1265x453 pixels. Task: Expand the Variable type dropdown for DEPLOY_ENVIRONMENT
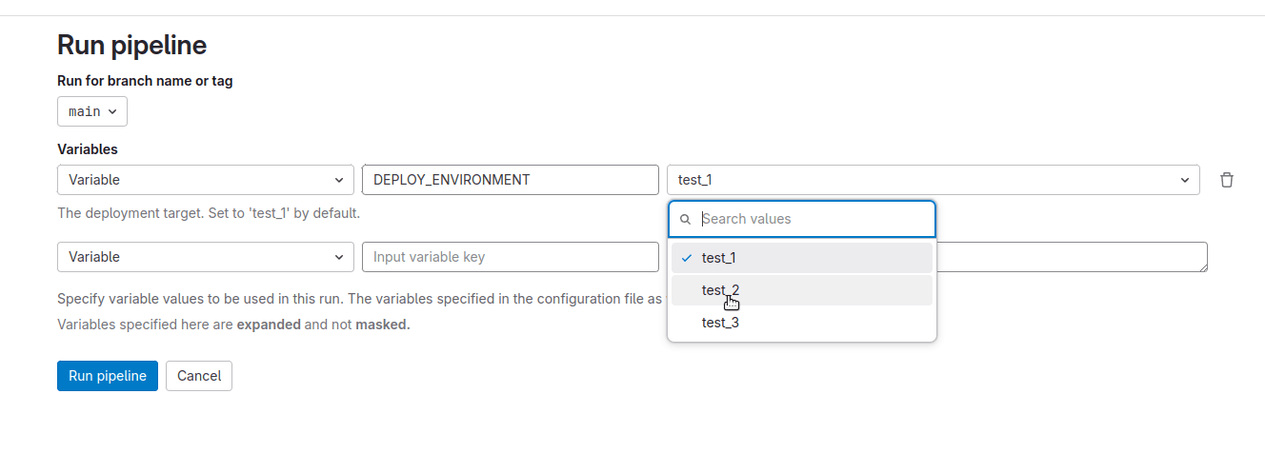point(205,180)
